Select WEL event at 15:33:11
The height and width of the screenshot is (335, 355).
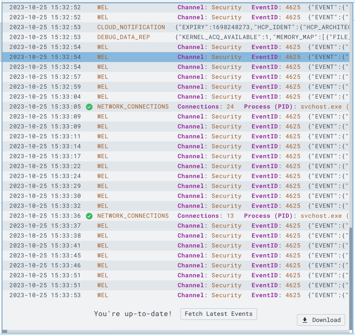point(176,136)
